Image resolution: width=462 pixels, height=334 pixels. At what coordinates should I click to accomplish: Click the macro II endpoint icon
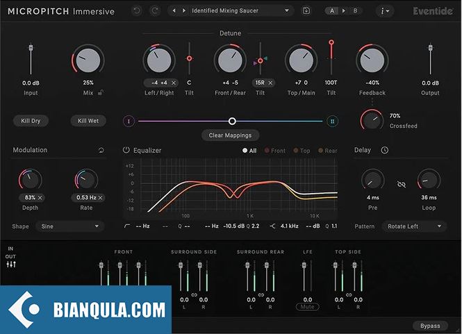coord(332,121)
